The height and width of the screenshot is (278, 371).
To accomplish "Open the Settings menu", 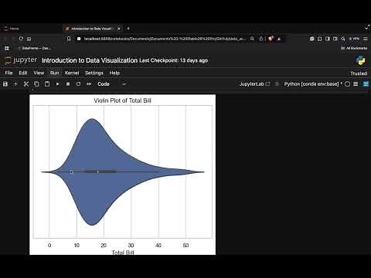I will (x=94, y=73).
